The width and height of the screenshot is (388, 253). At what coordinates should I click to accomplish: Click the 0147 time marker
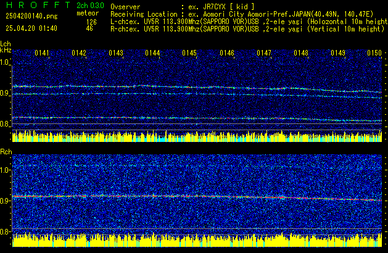tap(264, 53)
